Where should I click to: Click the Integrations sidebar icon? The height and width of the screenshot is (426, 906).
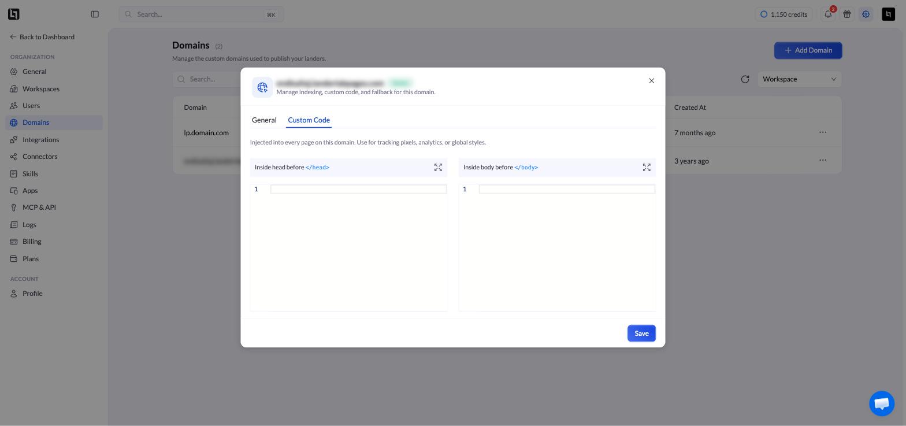pyautogui.click(x=14, y=140)
